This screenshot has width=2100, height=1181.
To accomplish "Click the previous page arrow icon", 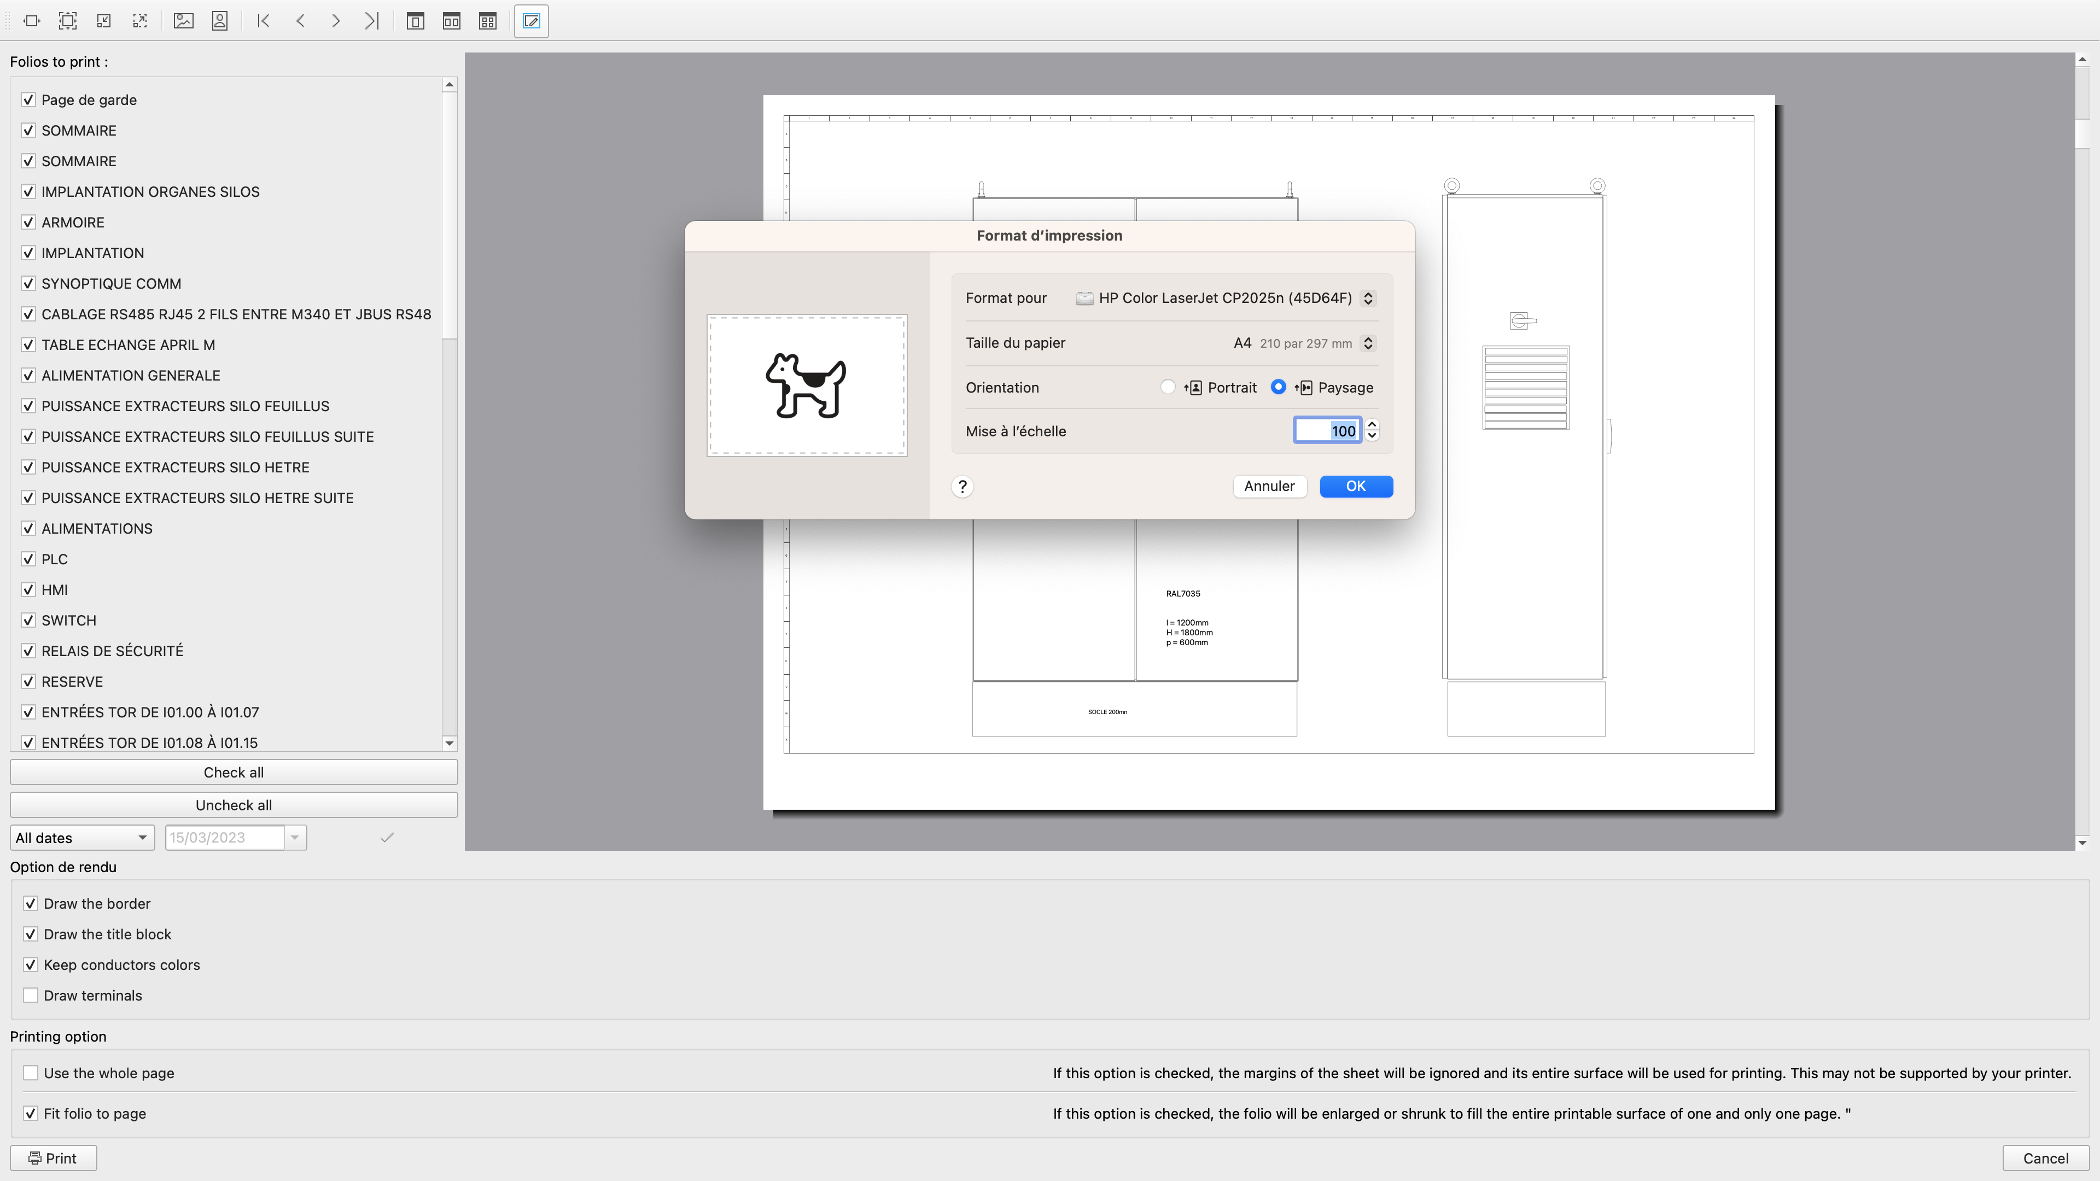I will coord(300,20).
